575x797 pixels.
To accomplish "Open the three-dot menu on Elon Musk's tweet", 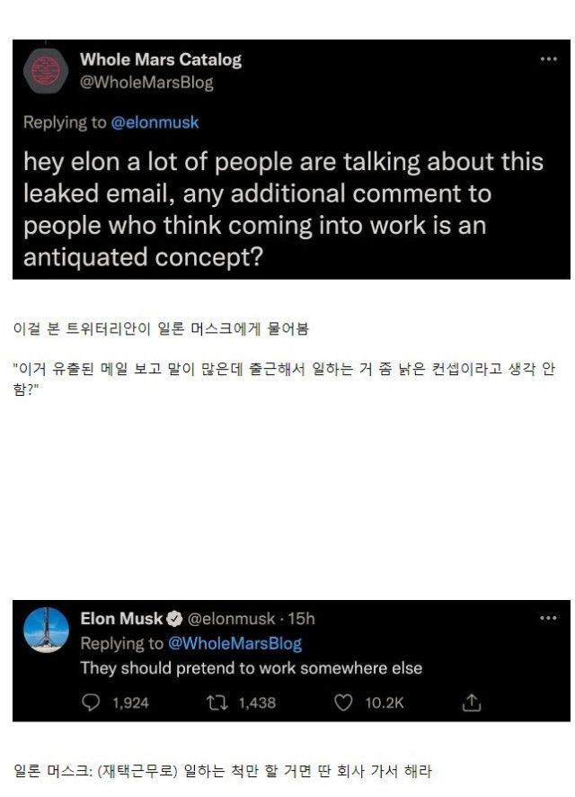I will (548, 618).
